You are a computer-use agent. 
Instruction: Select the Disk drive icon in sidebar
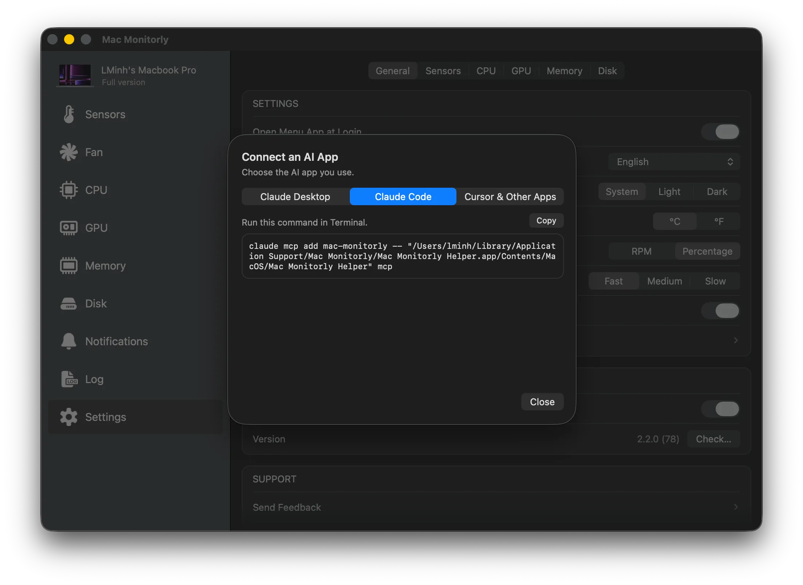(x=68, y=303)
